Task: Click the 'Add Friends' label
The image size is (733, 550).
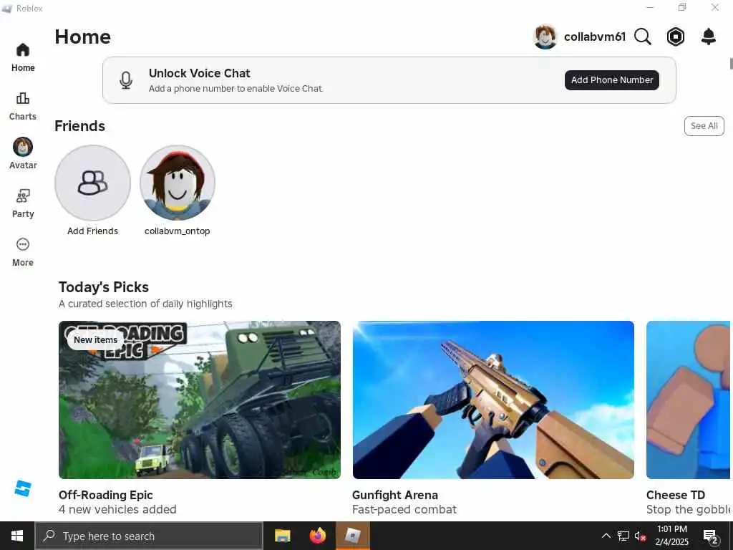Action: pos(92,231)
